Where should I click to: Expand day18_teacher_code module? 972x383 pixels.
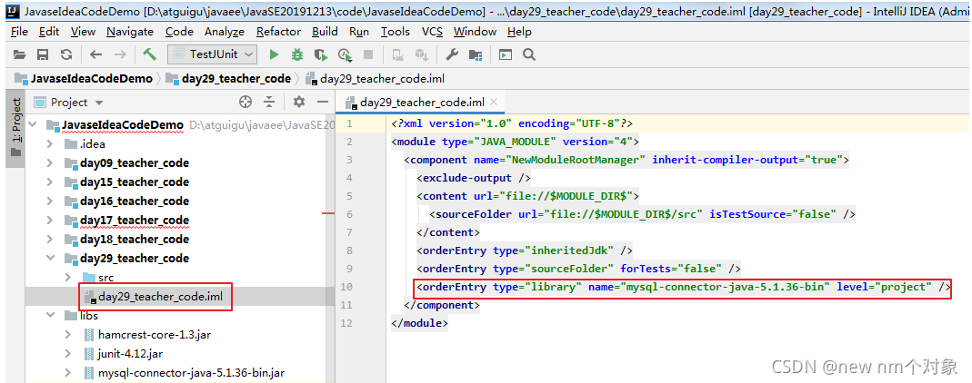pos(50,240)
